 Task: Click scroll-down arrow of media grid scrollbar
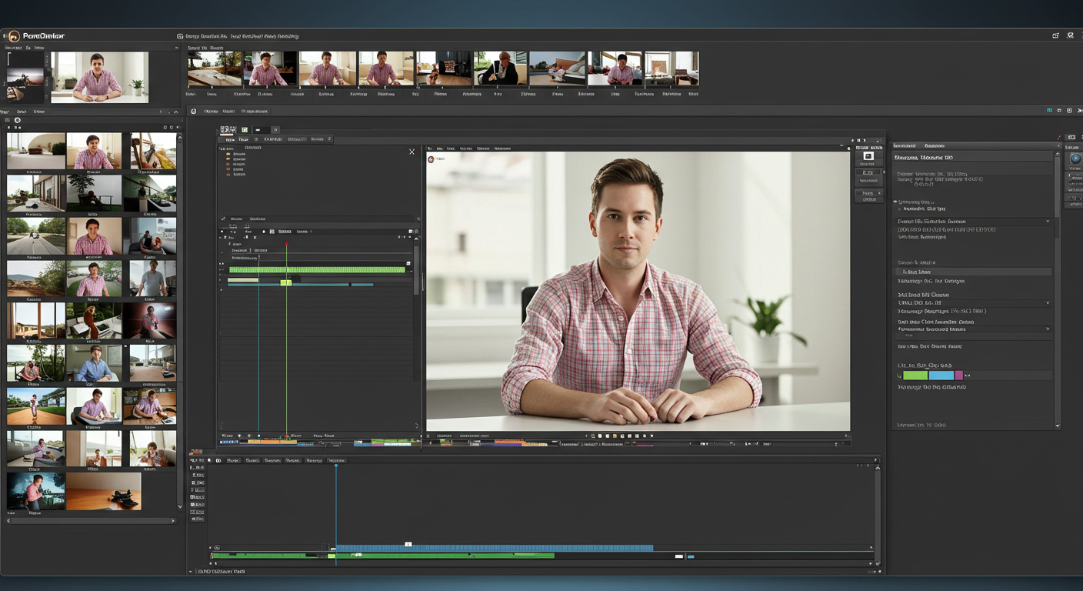coord(180,507)
